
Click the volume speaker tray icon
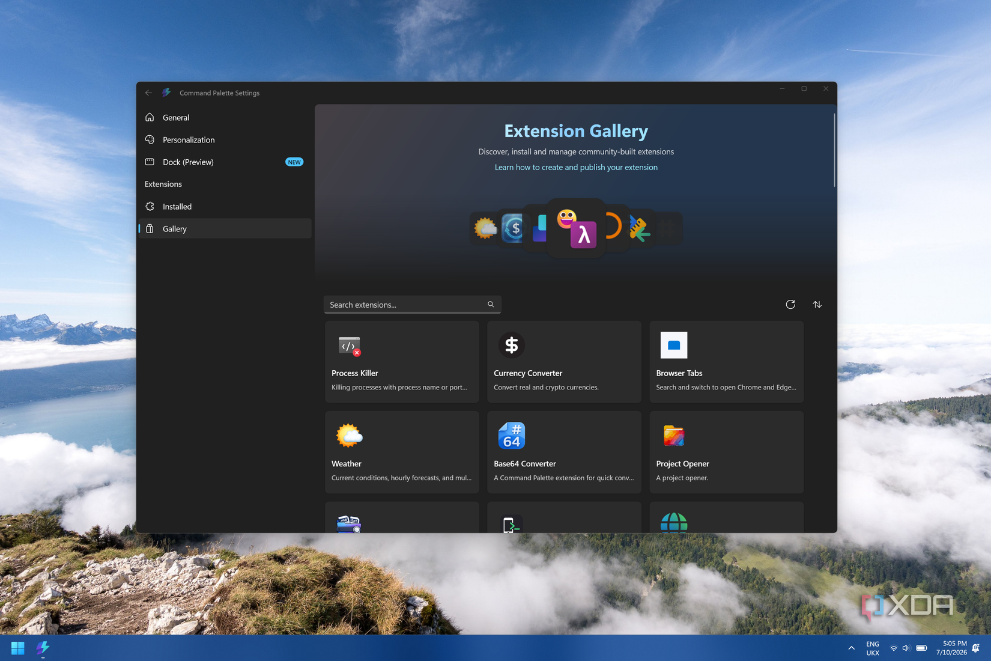coord(906,648)
